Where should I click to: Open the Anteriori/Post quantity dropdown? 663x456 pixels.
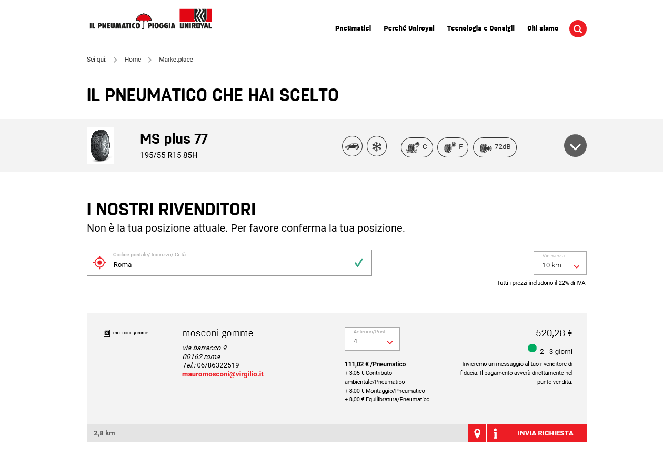pyautogui.click(x=372, y=339)
